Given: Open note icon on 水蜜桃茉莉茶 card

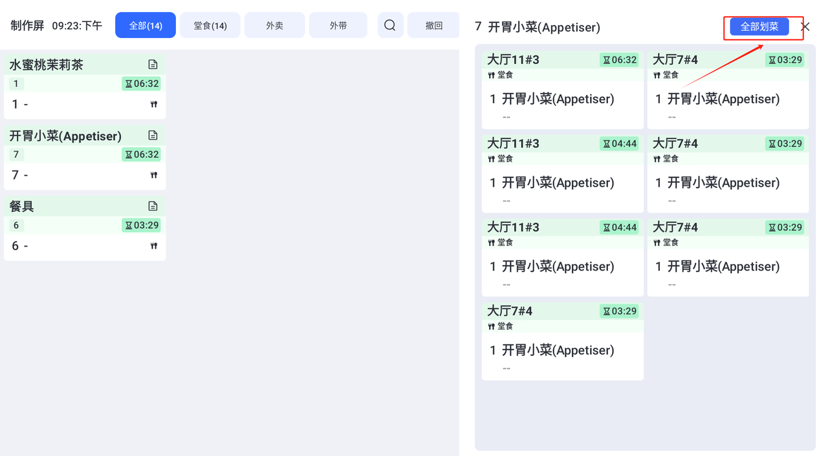Looking at the screenshot, I should [x=153, y=65].
